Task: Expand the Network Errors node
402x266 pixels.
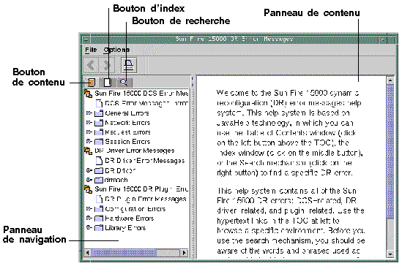Action: coord(89,123)
